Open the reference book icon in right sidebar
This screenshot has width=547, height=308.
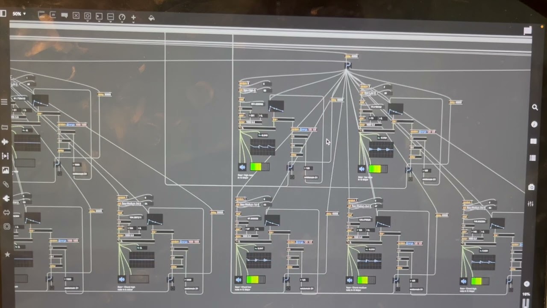[x=533, y=141]
